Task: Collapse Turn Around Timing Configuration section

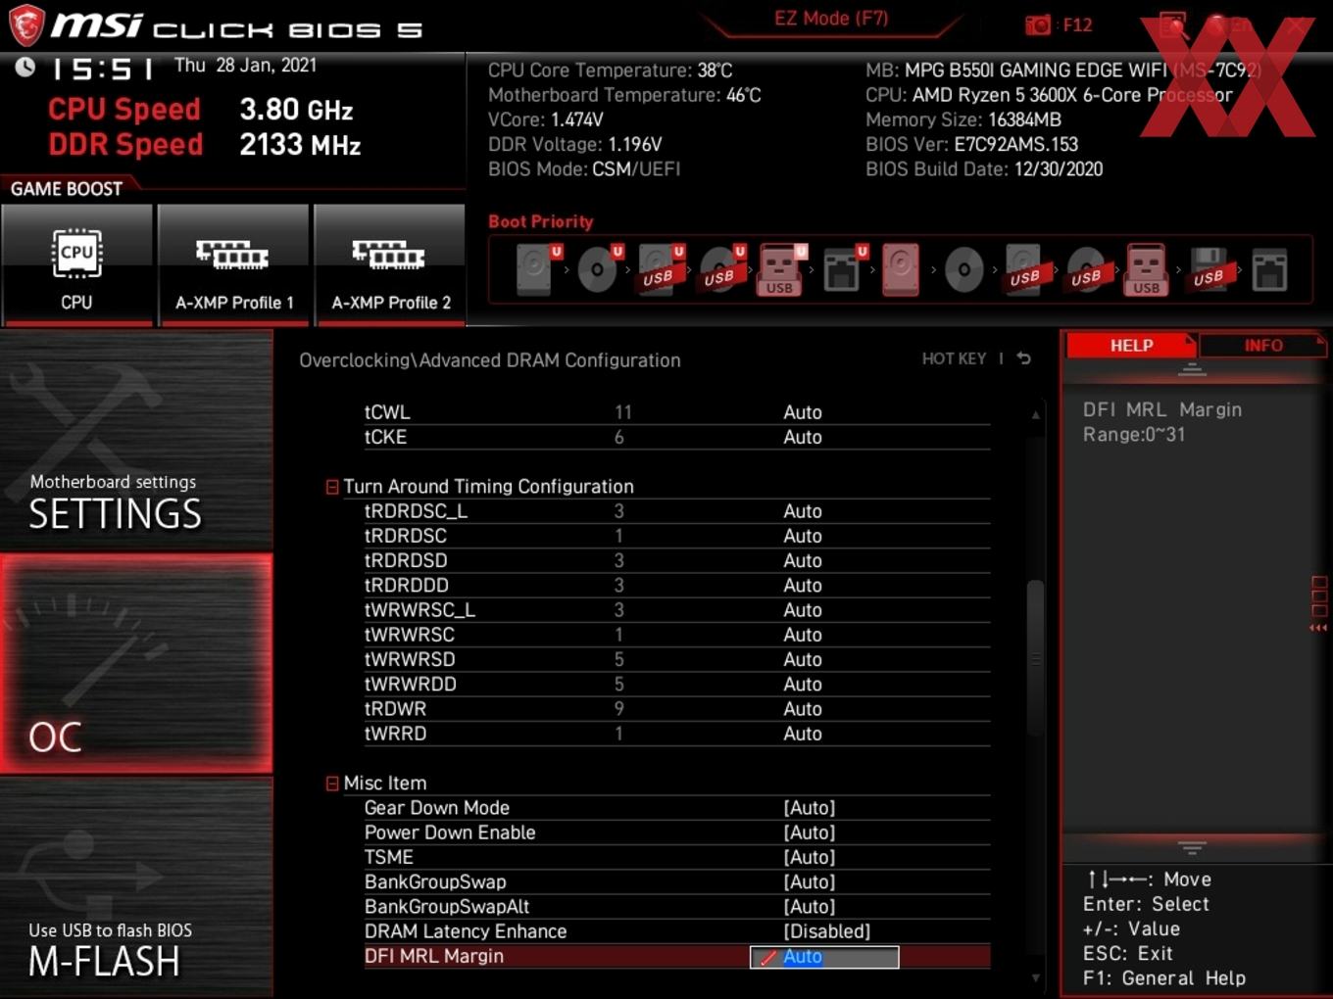Action: (x=332, y=487)
